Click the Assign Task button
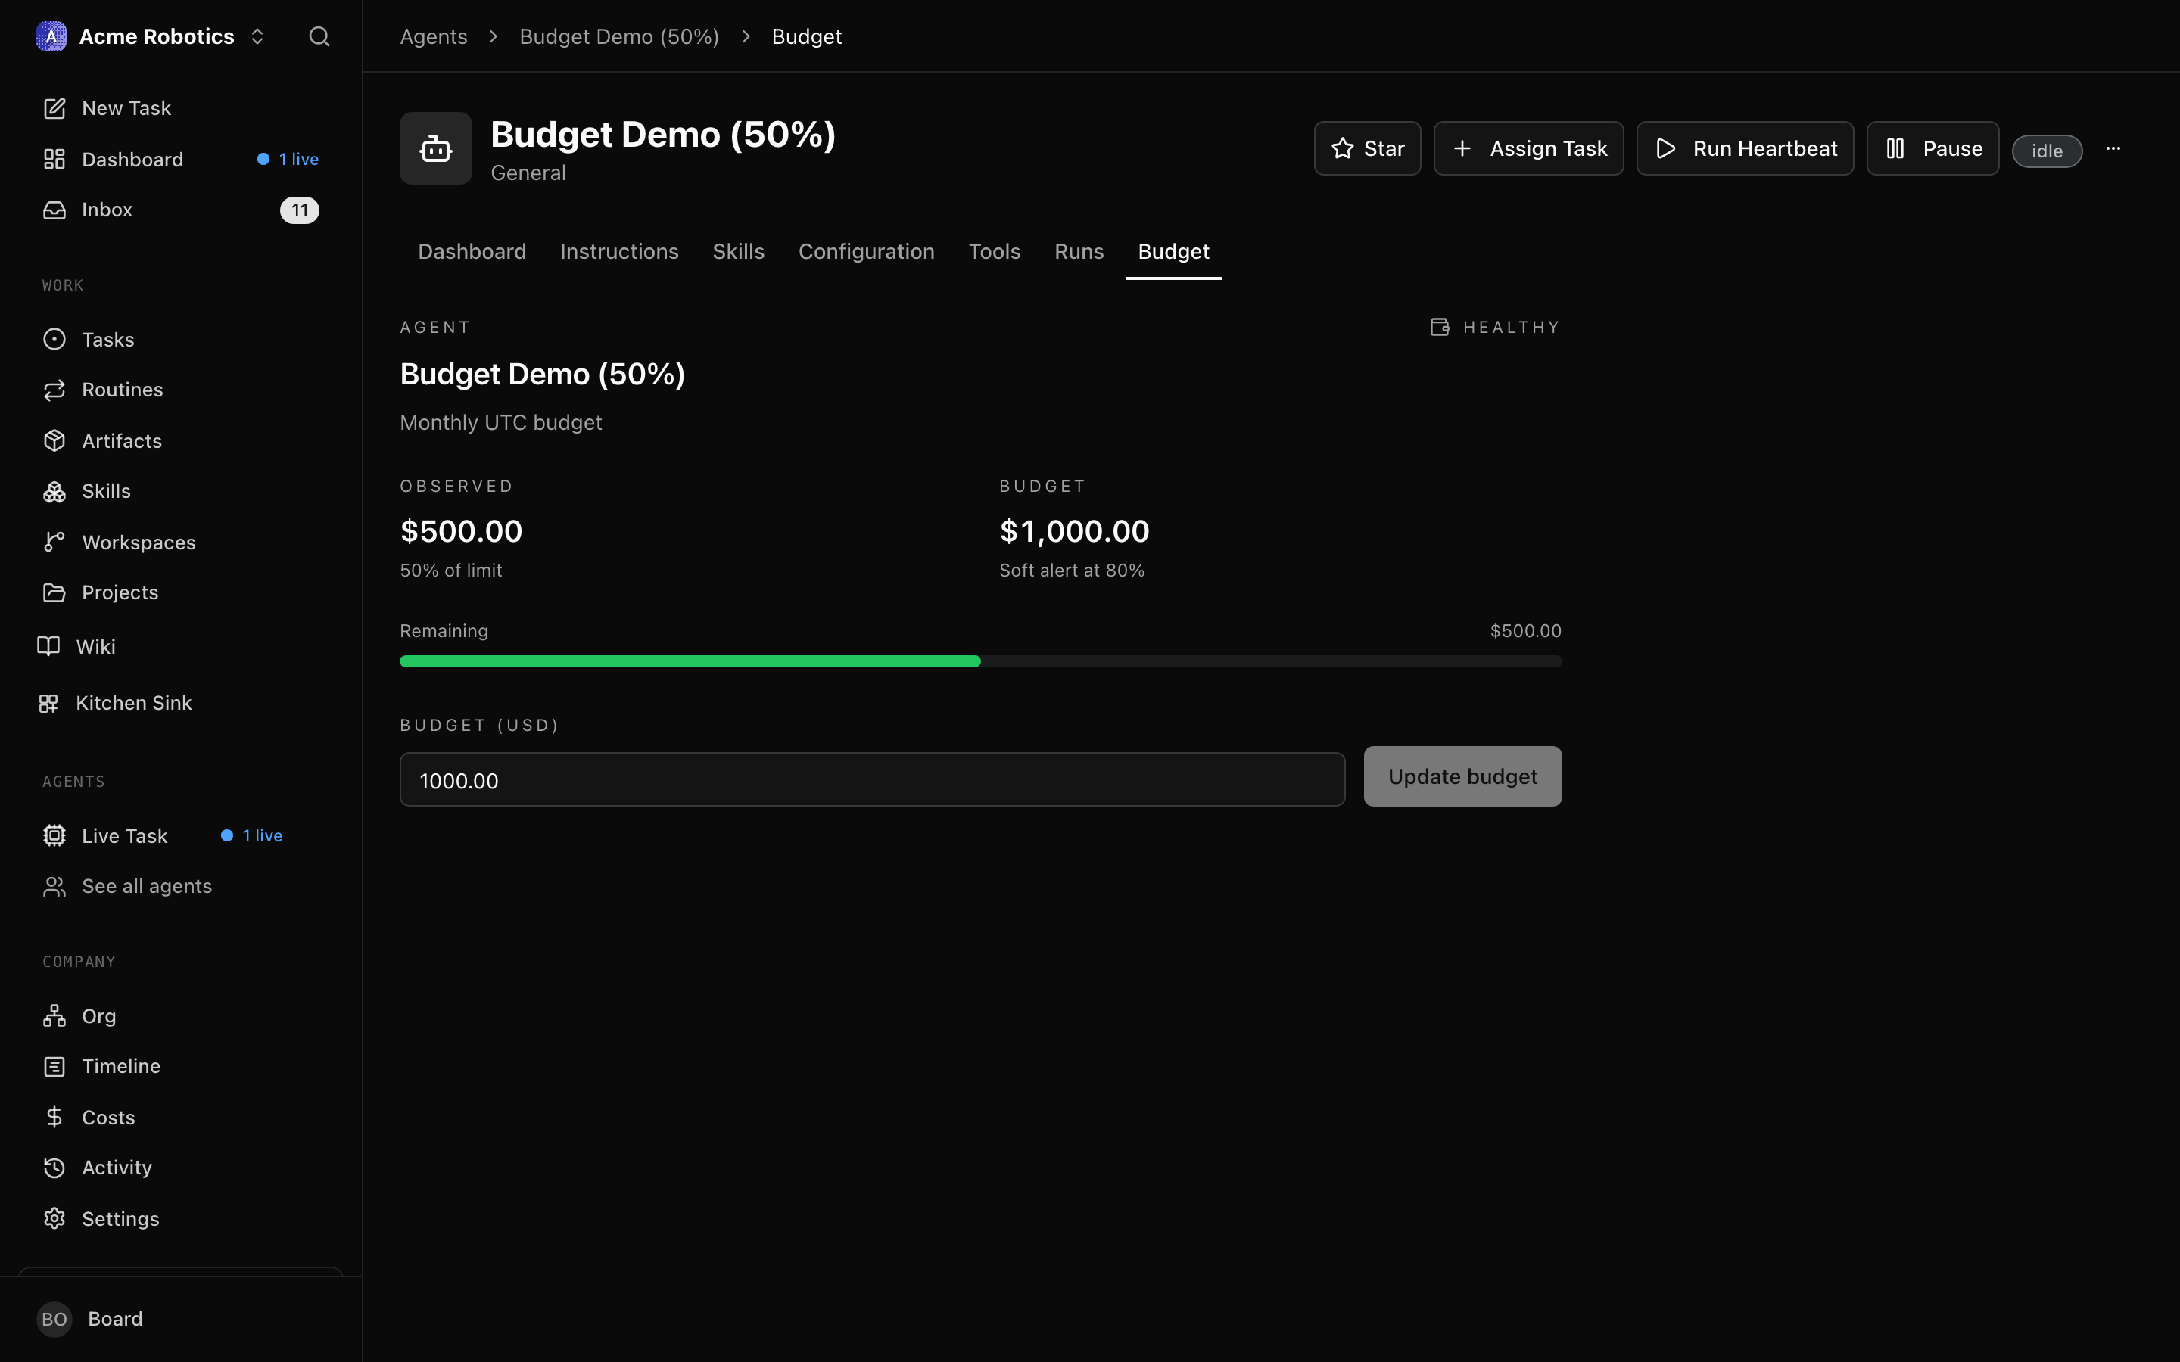This screenshot has width=2180, height=1362. [1529, 148]
